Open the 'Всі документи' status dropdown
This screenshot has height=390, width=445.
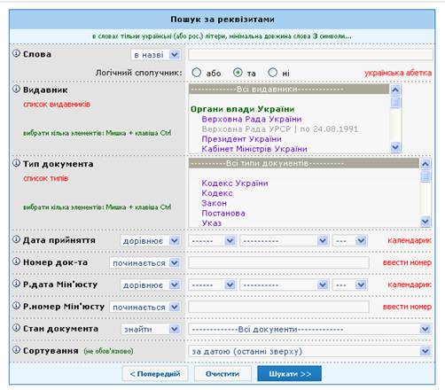tap(310, 329)
